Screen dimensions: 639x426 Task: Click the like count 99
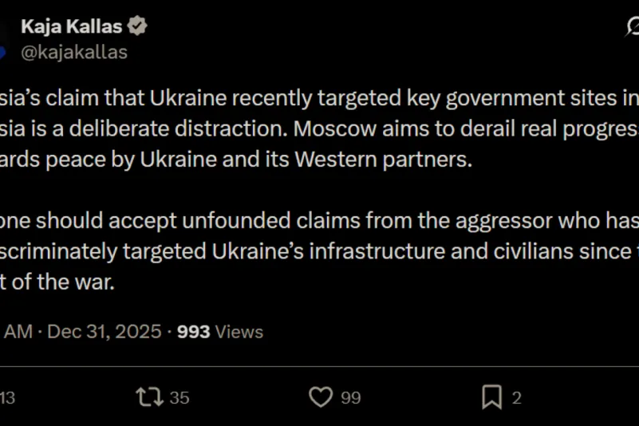click(x=351, y=397)
